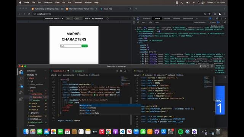Image resolution: width=244 pixels, height=137 pixels.
Task: Open DevTools settings gear
Action: click(217, 19)
